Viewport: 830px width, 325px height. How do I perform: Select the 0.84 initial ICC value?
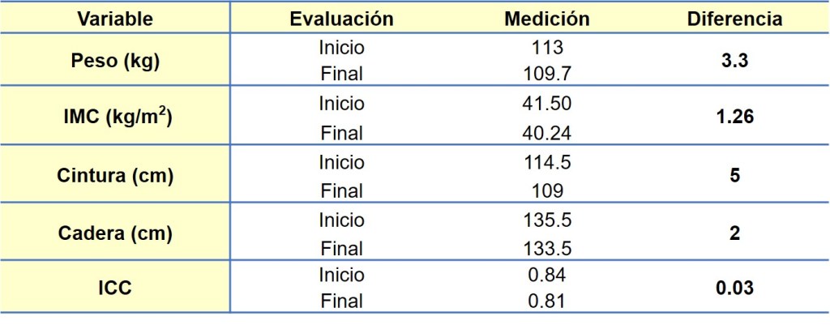(546, 275)
